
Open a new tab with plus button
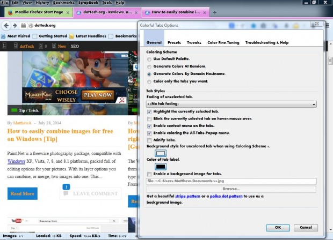pos(214,12)
